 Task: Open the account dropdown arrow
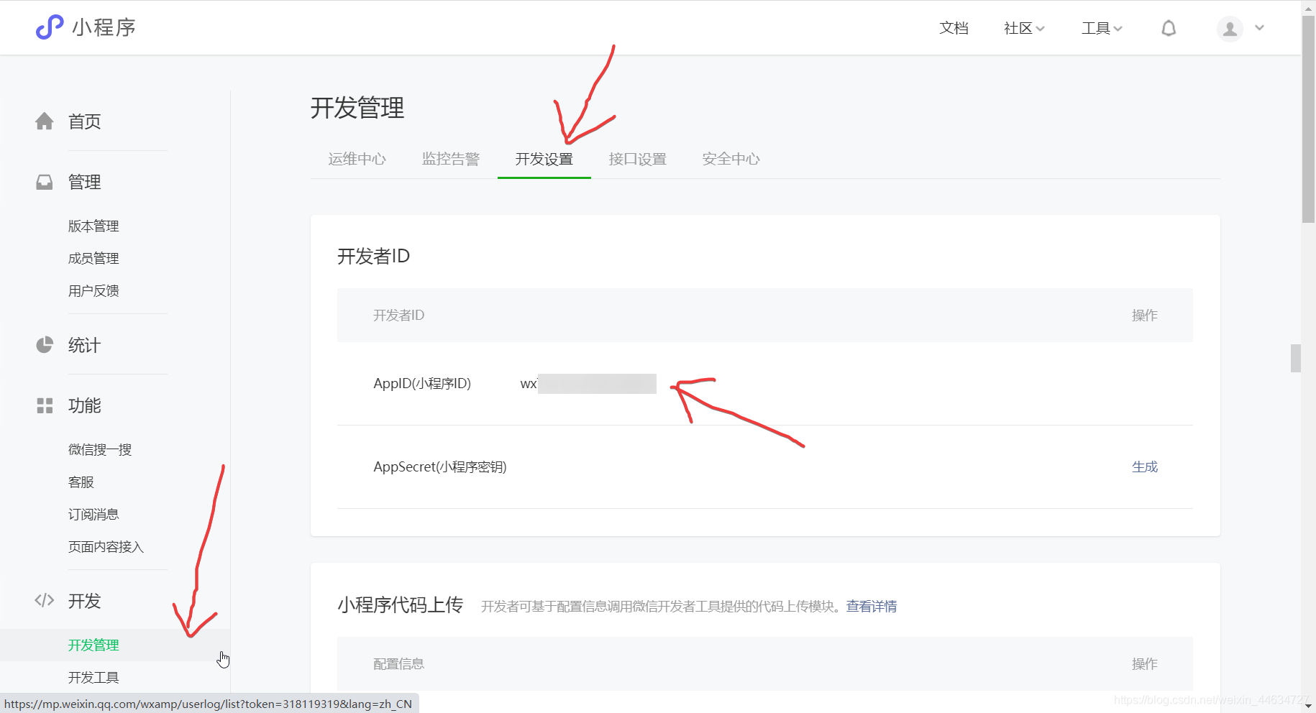click(x=1259, y=28)
